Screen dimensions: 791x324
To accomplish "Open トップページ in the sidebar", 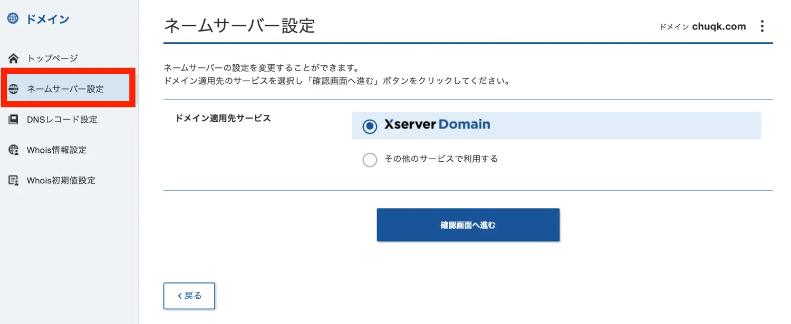I will click(x=52, y=58).
